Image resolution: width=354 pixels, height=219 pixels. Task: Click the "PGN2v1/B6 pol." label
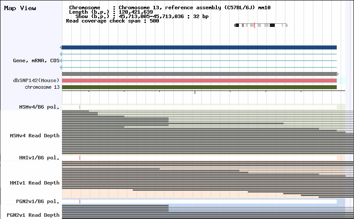pyautogui.click(x=38, y=201)
